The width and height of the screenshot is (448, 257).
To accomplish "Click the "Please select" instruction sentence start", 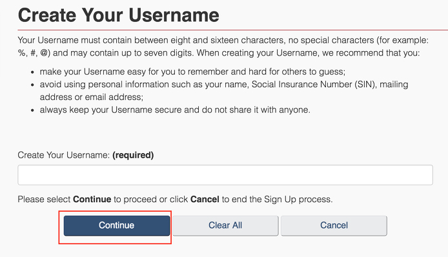I will click(44, 200).
